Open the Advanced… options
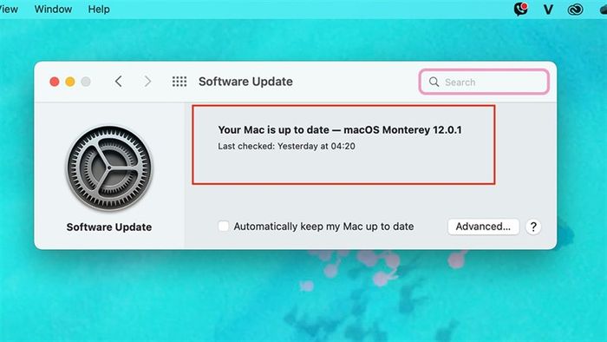 pyautogui.click(x=483, y=227)
